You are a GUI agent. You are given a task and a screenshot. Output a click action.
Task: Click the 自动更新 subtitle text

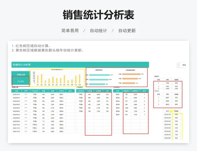127,31
